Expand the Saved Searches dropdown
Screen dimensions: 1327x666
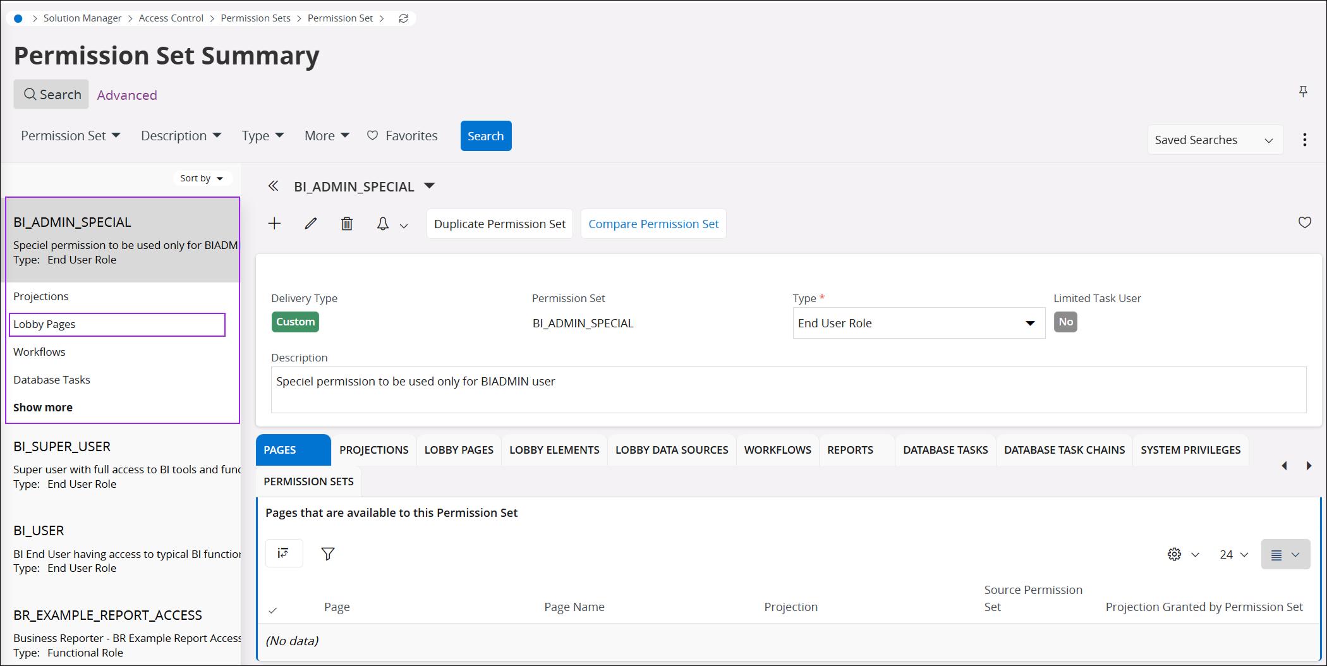pyautogui.click(x=1215, y=140)
